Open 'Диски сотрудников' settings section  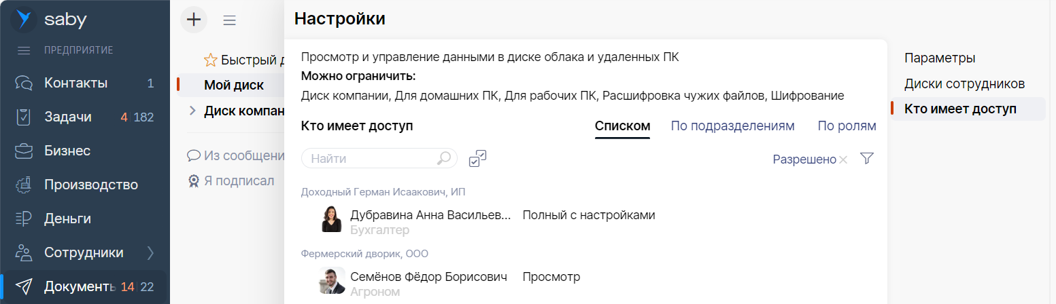point(964,84)
